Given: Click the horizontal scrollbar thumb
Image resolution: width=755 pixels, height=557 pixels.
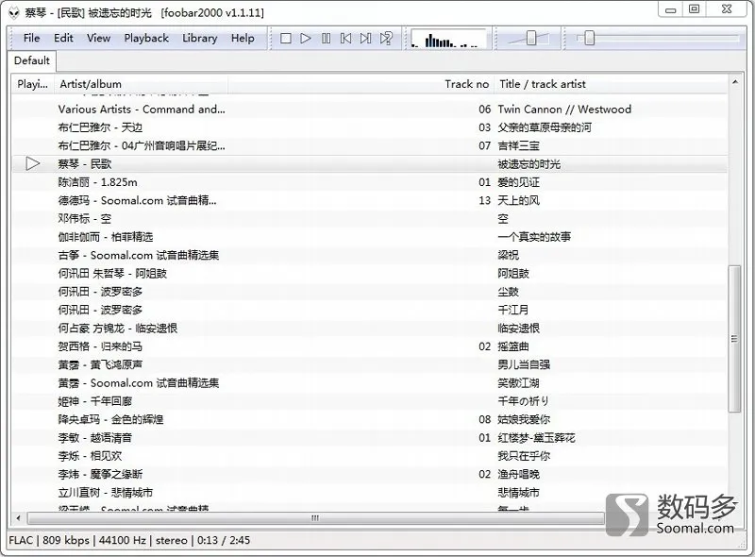Looking at the screenshot, I should tap(315, 518).
